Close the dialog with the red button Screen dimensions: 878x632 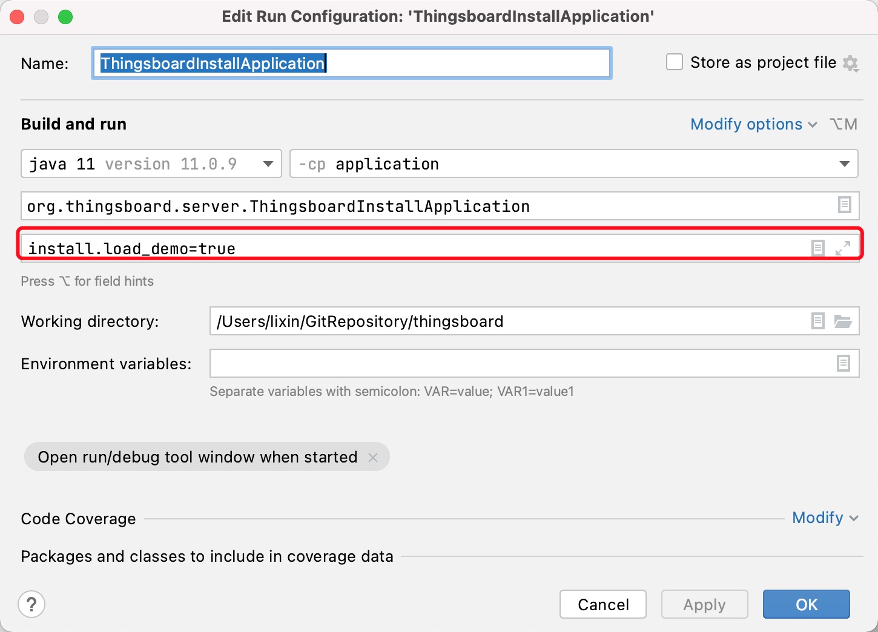pos(17,17)
